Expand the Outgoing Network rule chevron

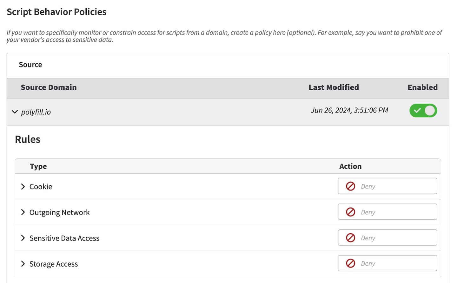pyautogui.click(x=23, y=212)
